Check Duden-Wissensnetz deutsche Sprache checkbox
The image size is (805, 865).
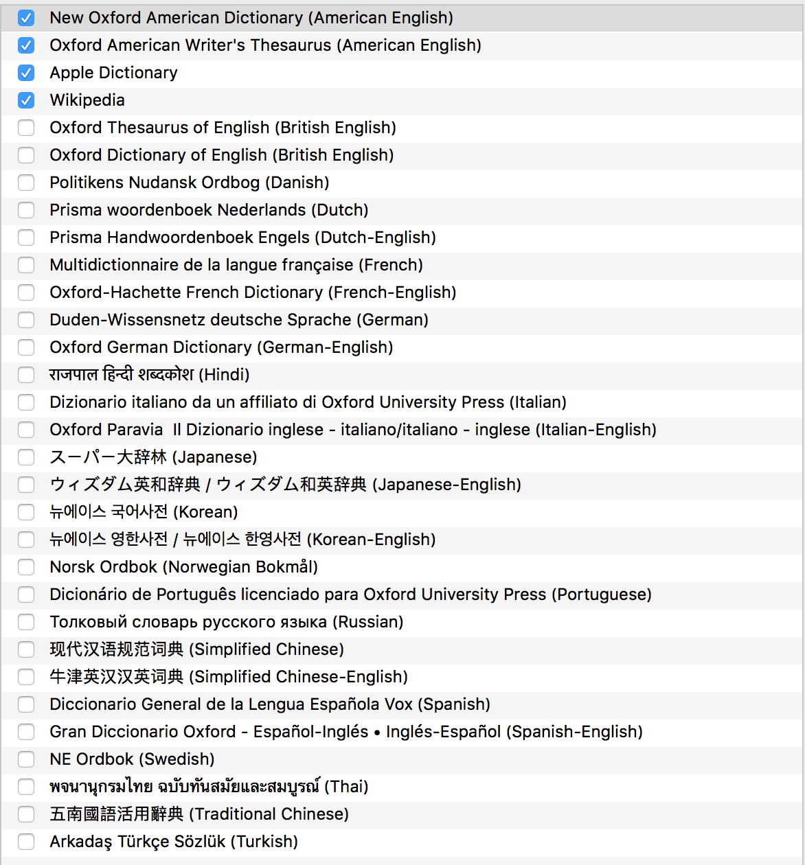click(x=26, y=320)
